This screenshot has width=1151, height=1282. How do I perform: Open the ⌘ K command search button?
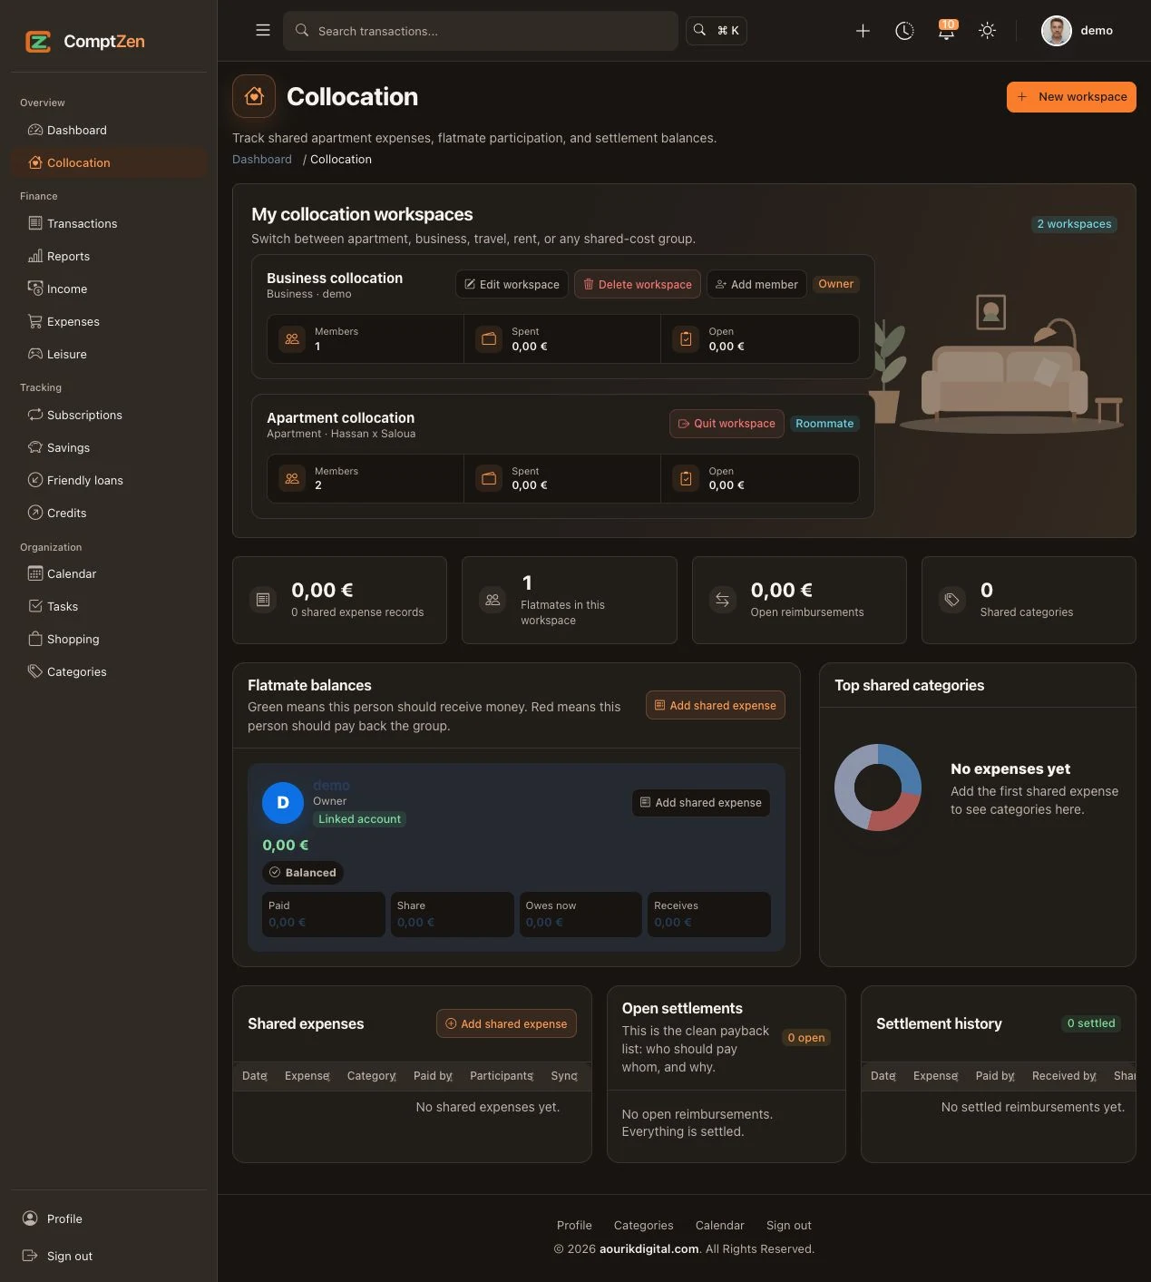pos(717,31)
